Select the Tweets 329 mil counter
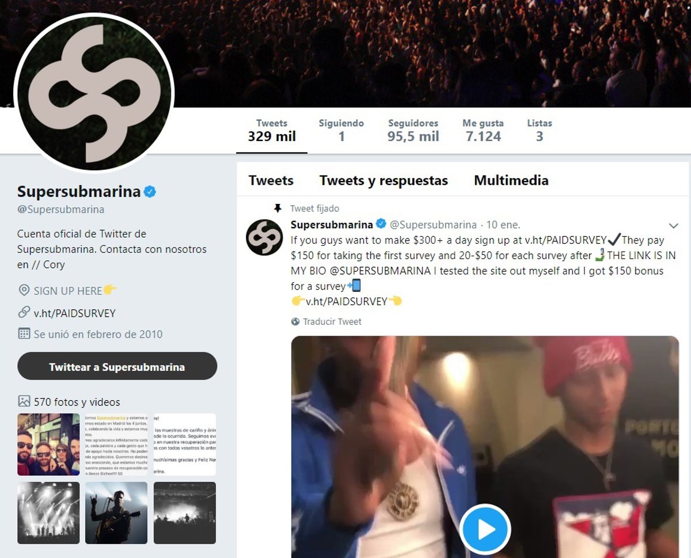This screenshot has width=691, height=558. pyautogui.click(x=272, y=131)
